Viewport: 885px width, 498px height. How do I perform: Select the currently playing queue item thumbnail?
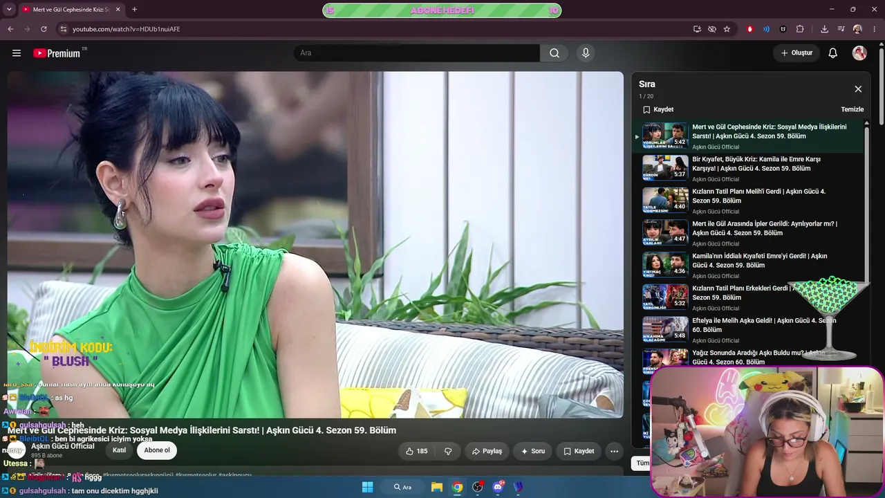click(665, 136)
